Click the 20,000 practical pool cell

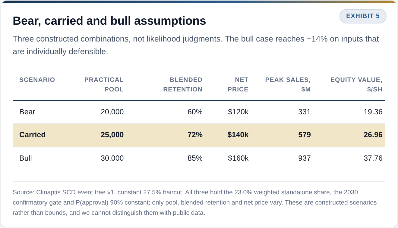(x=112, y=112)
